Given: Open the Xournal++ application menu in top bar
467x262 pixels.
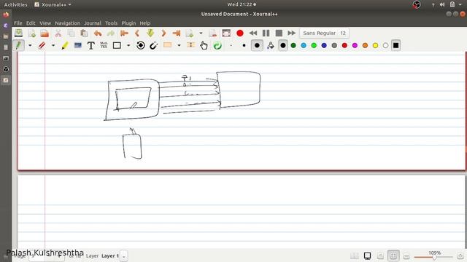Looking at the screenshot, I should (53, 4).
